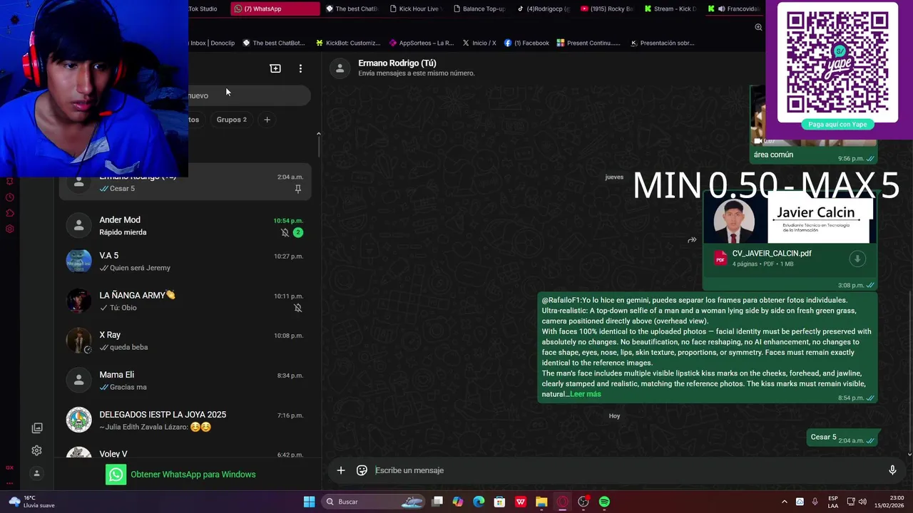Viewport: 913px width, 513px height.
Task: Open the KickBot: Customiz... bookmark
Action: [348, 43]
